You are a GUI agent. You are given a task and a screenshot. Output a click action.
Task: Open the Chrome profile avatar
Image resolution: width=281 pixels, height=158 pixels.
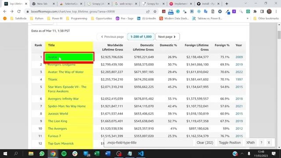click(x=269, y=11)
